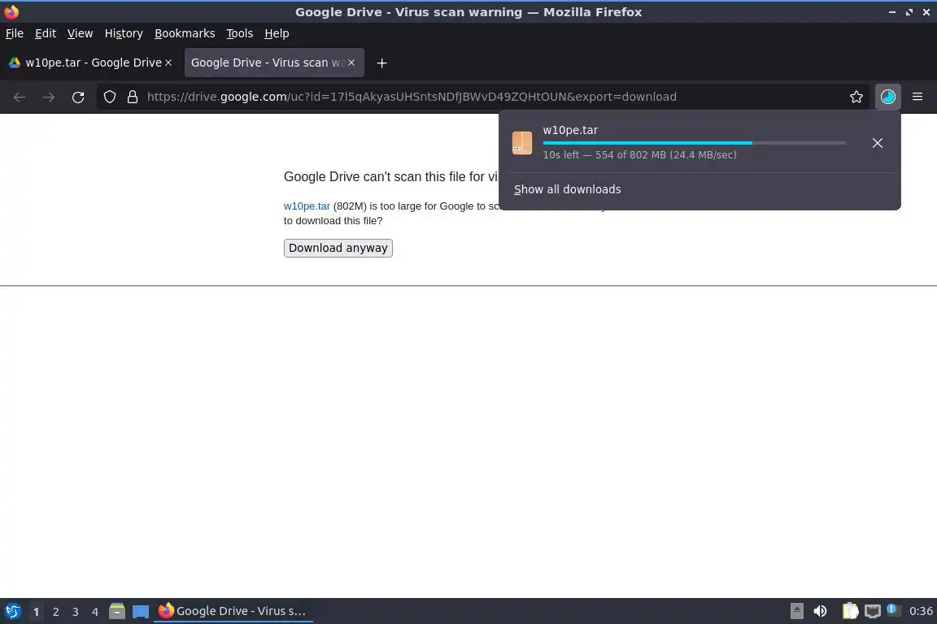Click the Download anyway button
Screen dimensions: 937x624
tap(338, 248)
